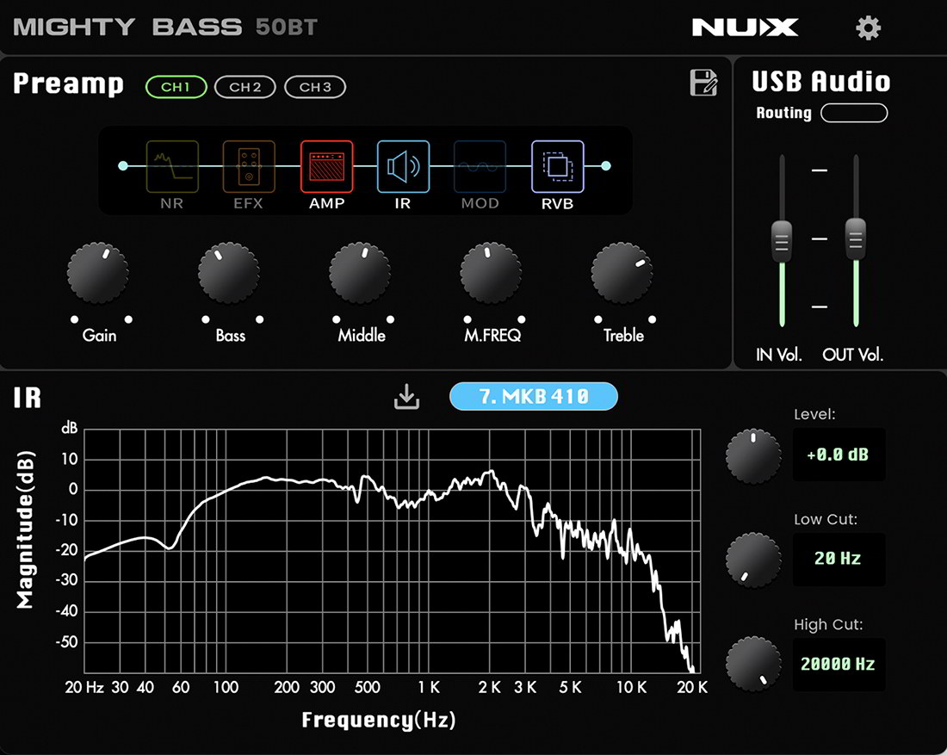Click the +0.0 dB level value
This screenshot has width=947, height=755.
pyautogui.click(x=839, y=455)
